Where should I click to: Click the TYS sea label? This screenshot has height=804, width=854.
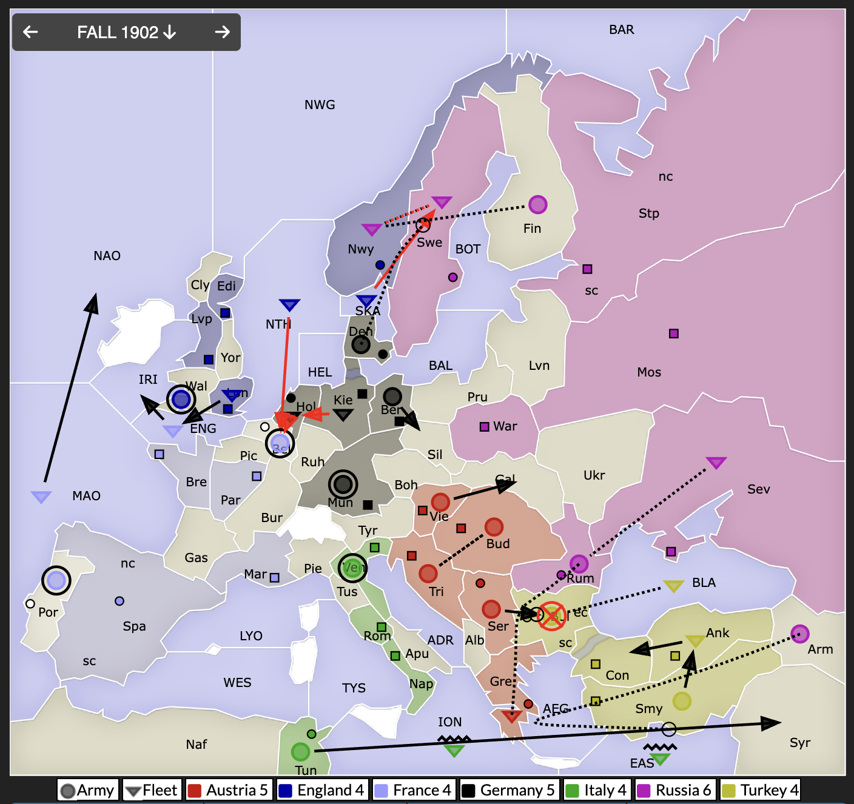pos(354,688)
